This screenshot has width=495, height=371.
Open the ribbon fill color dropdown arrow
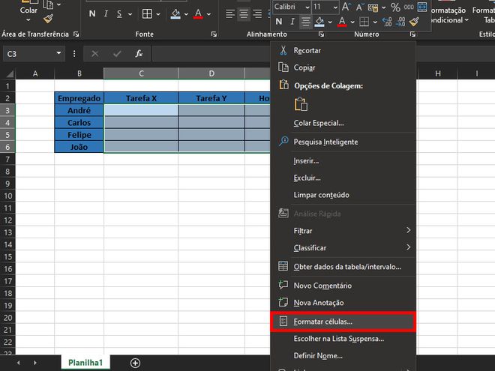point(186,14)
